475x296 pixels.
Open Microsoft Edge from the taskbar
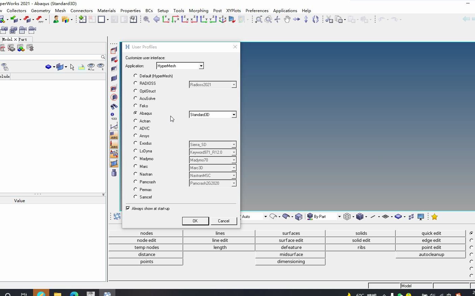[x=74, y=294]
